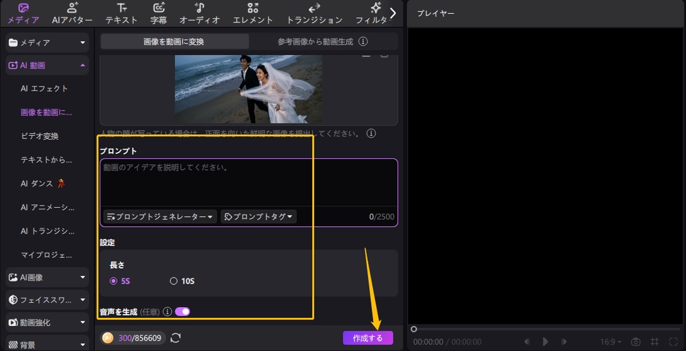Play the video in the player

pos(546,342)
